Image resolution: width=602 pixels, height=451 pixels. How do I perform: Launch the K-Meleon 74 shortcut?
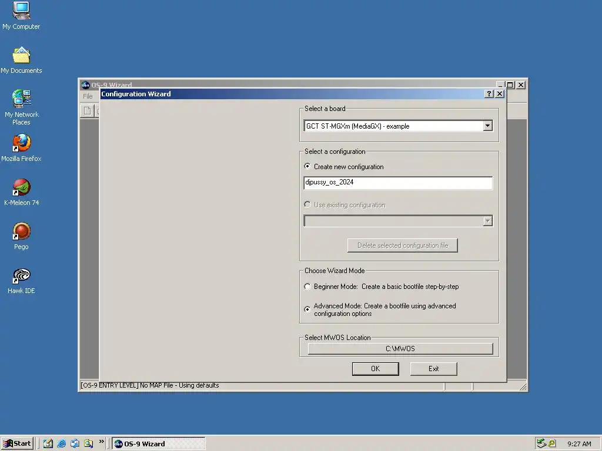click(21, 192)
